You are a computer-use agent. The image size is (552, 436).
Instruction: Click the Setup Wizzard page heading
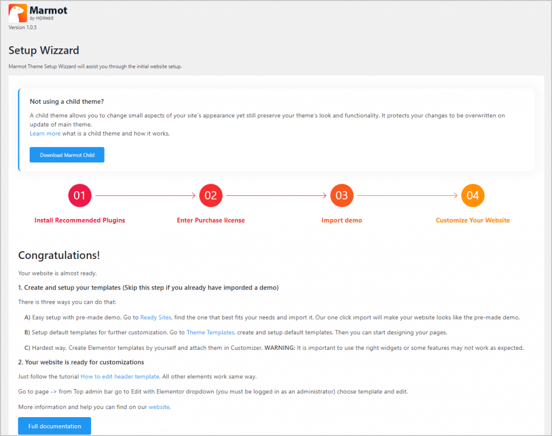tap(44, 51)
